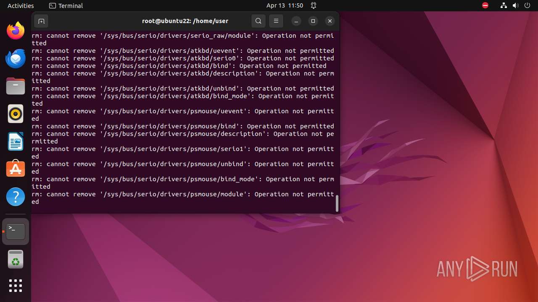This screenshot has width=538, height=302.
Task: Click the terminal title root@ubuntu22: /home/user
Action: tap(185, 21)
